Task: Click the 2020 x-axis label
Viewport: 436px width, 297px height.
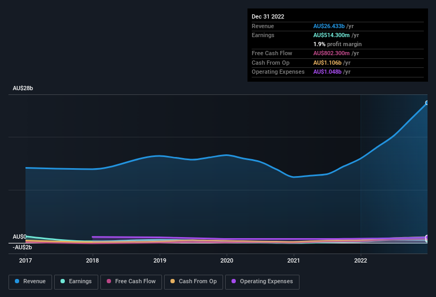Action: click(227, 260)
